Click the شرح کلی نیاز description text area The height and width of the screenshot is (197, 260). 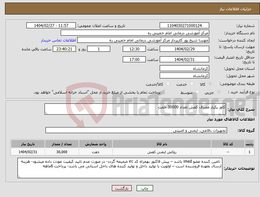pyautogui.click(x=135, y=109)
